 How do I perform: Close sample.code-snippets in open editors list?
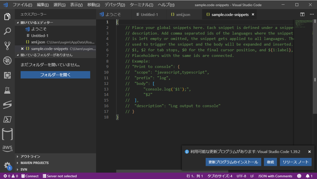22,49
